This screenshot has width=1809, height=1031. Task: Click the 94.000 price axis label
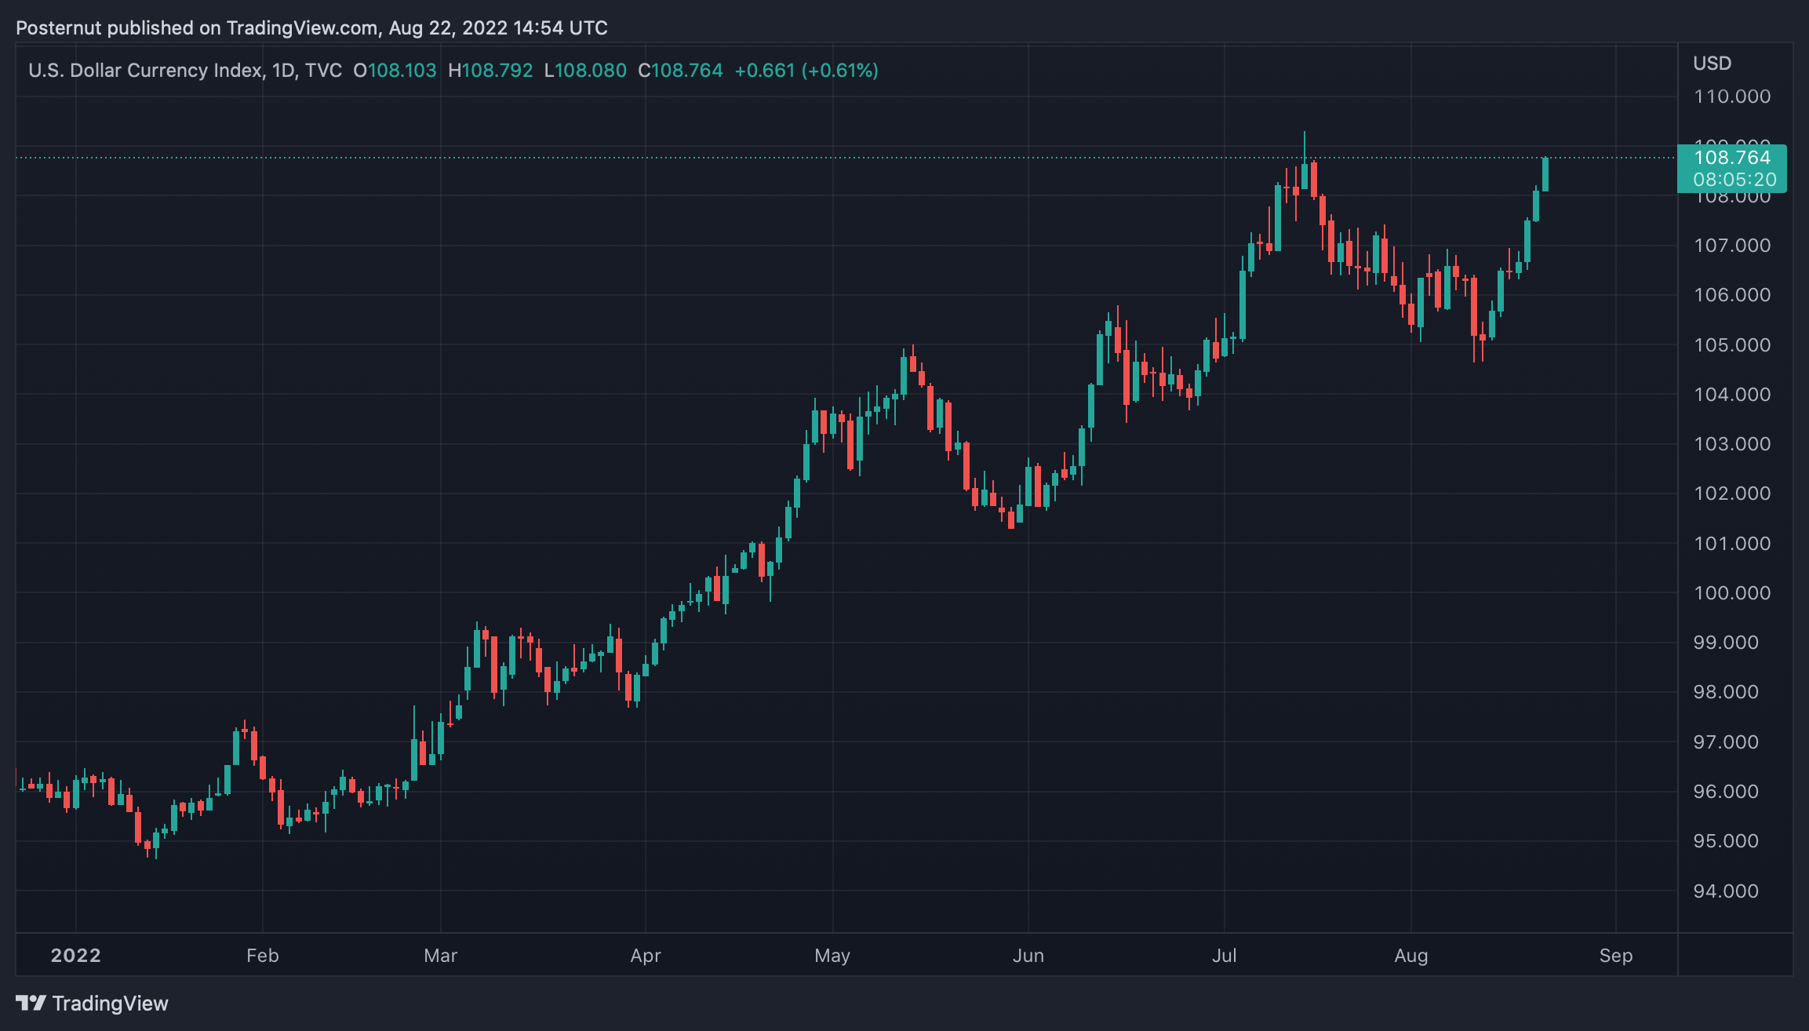pyautogui.click(x=1726, y=891)
